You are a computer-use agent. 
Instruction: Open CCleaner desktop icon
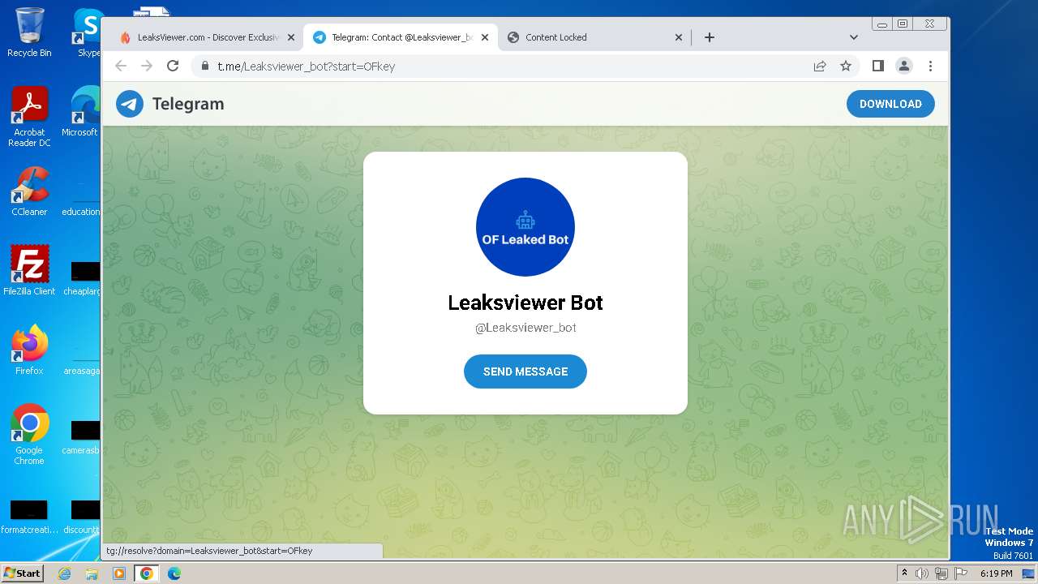tap(29, 191)
